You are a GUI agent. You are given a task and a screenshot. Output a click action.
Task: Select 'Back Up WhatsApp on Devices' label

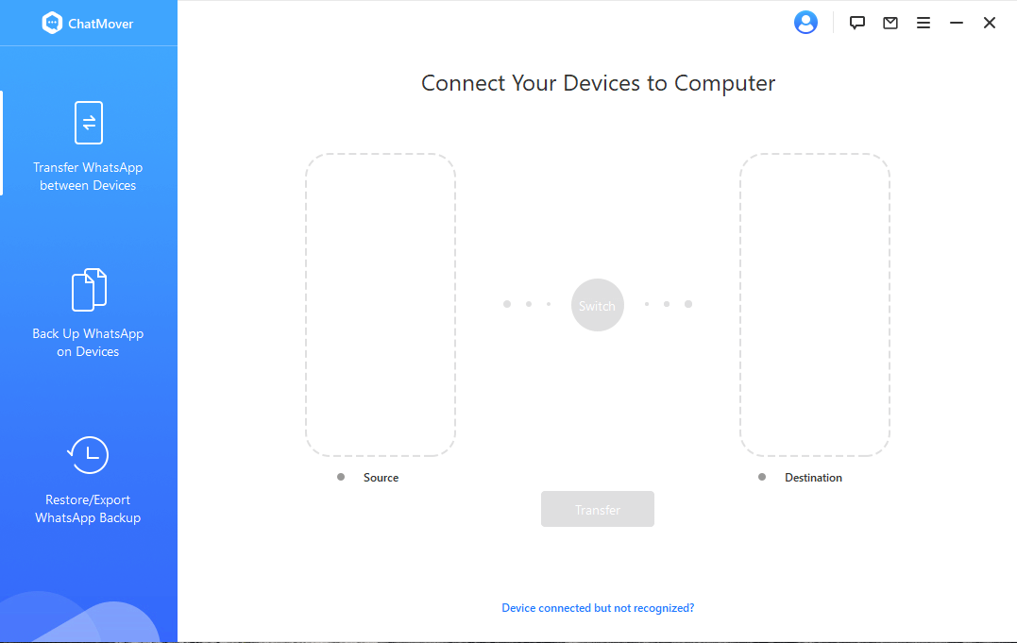[x=88, y=343]
